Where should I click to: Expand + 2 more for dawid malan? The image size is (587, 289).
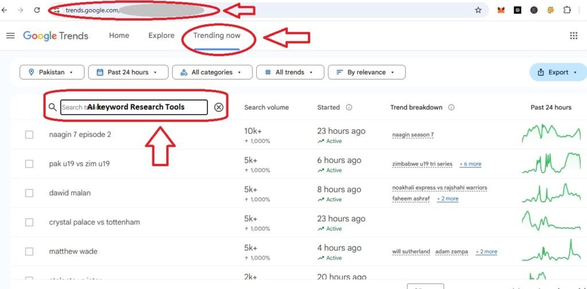(x=448, y=198)
